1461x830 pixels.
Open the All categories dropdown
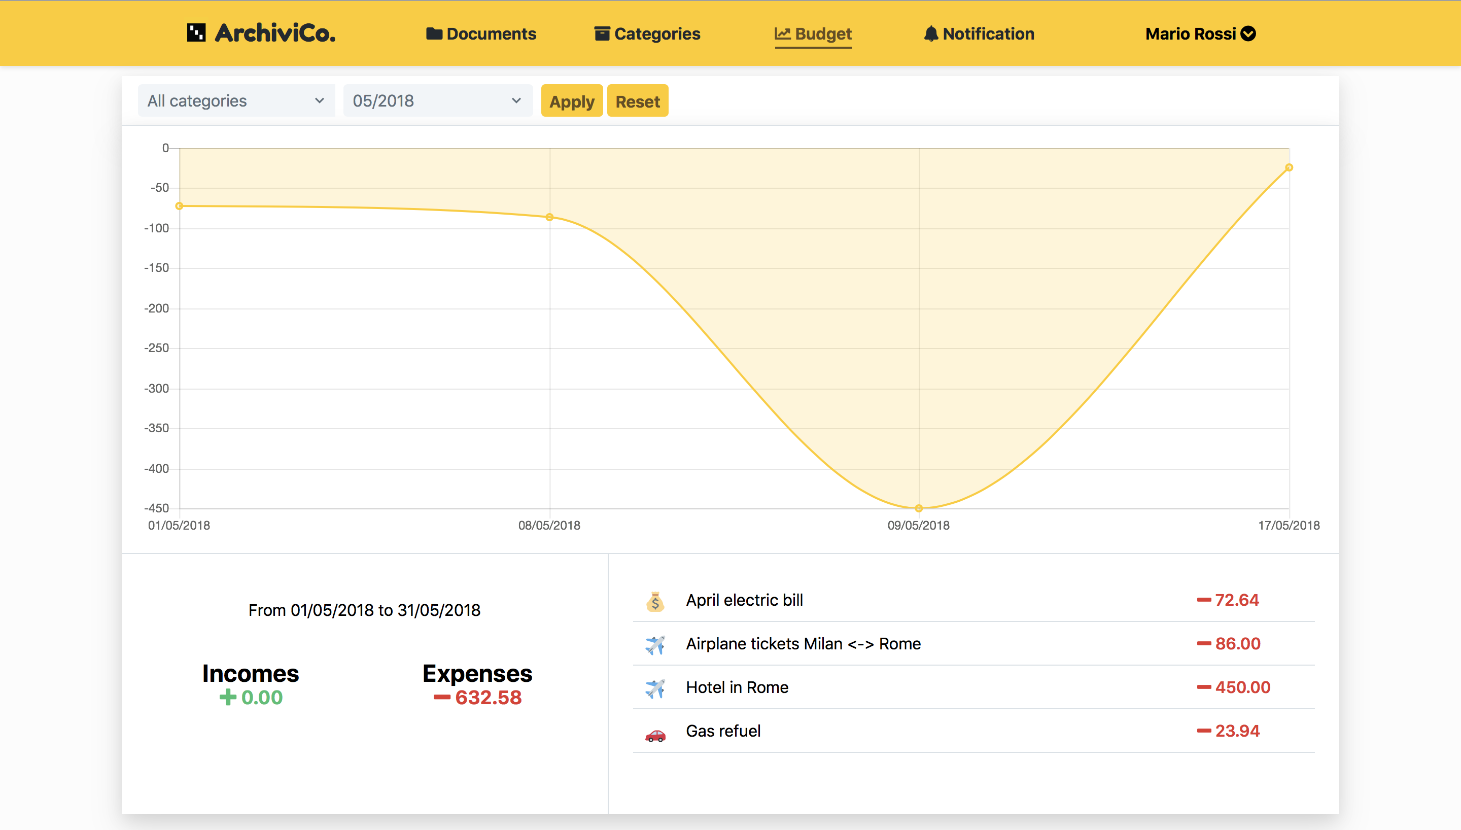pyautogui.click(x=236, y=101)
